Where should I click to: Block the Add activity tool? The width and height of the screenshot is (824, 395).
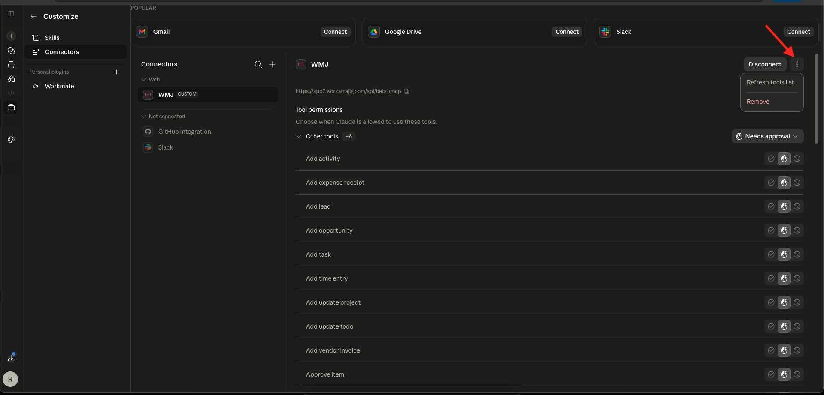point(797,159)
